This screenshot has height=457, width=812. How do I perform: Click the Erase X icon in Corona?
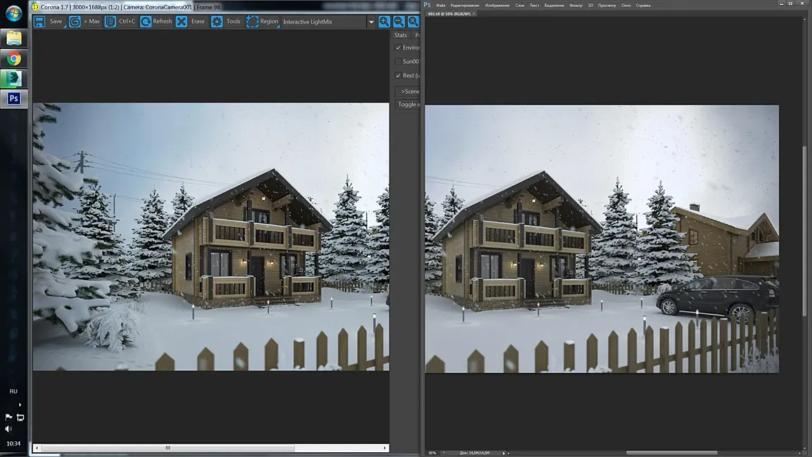(181, 21)
